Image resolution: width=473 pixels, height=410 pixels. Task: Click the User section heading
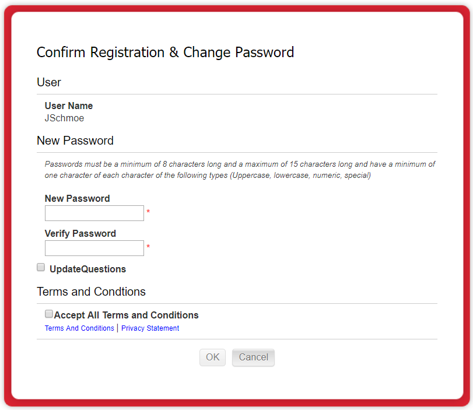click(x=49, y=82)
